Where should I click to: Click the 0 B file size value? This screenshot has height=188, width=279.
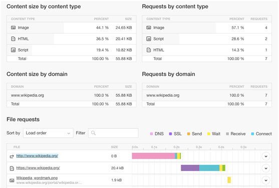tap(114, 156)
